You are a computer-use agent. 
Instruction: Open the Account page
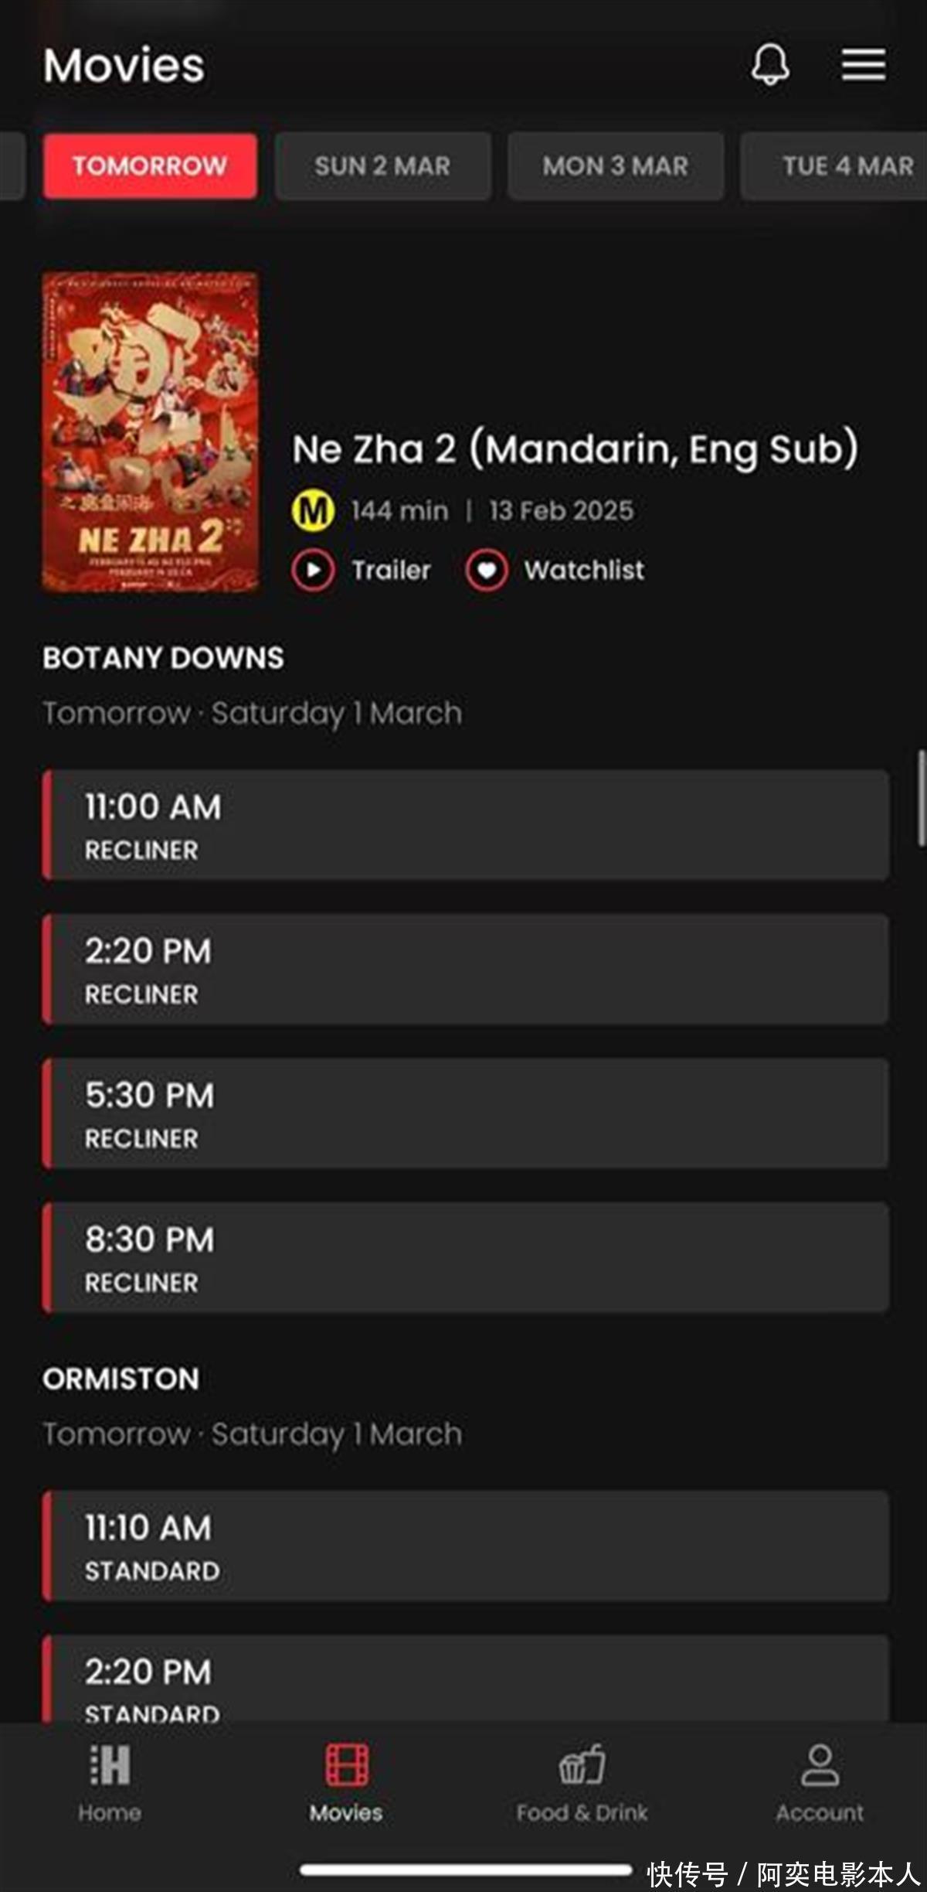tap(820, 1778)
